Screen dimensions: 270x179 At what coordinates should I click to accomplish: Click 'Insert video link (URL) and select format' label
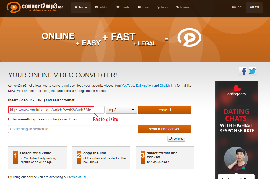[x=41, y=100]
